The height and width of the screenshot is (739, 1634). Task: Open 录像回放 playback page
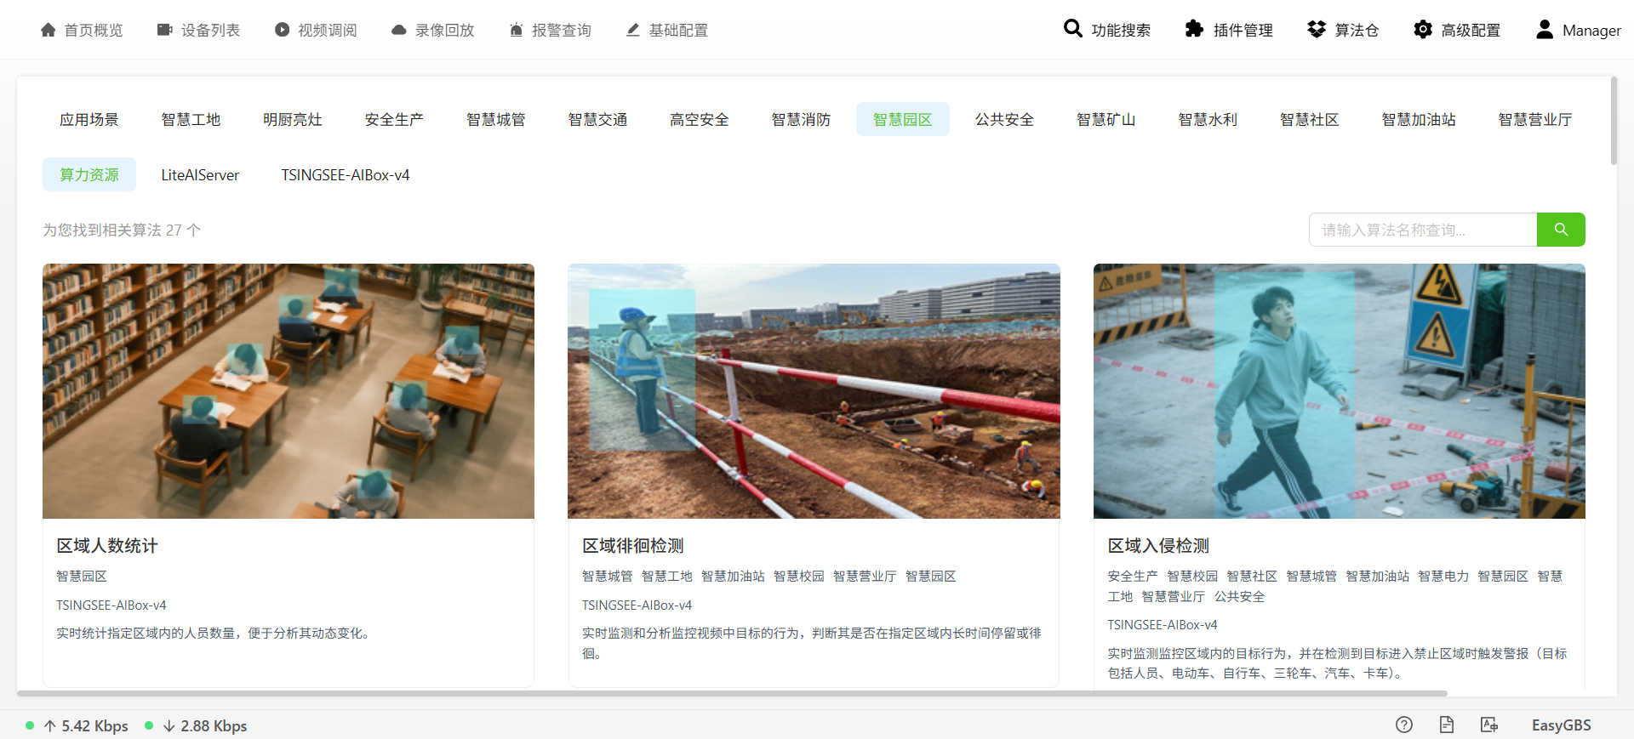pyautogui.click(x=432, y=30)
